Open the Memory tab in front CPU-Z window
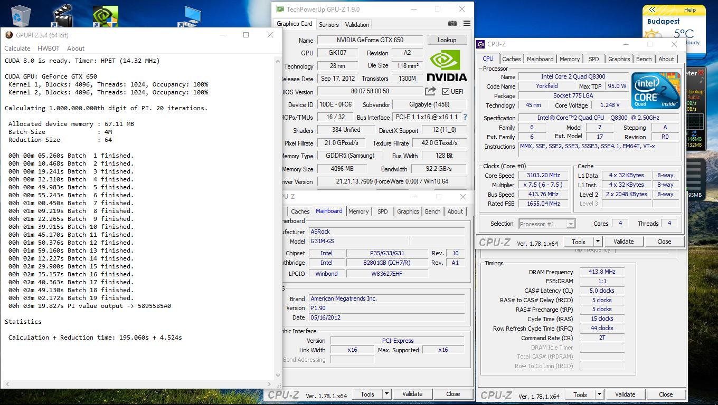This screenshot has width=718, height=405. tap(570, 59)
